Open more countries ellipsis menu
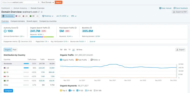 (x=37, y=16)
